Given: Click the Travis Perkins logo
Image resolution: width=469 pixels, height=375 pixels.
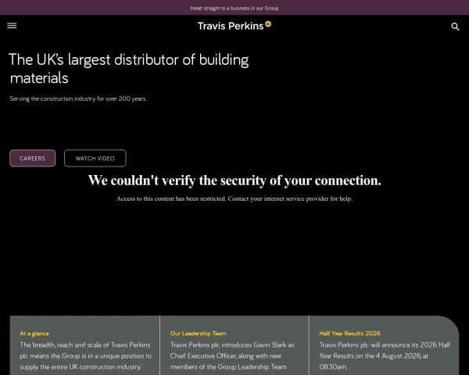Looking at the screenshot, I should coord(234,26).
